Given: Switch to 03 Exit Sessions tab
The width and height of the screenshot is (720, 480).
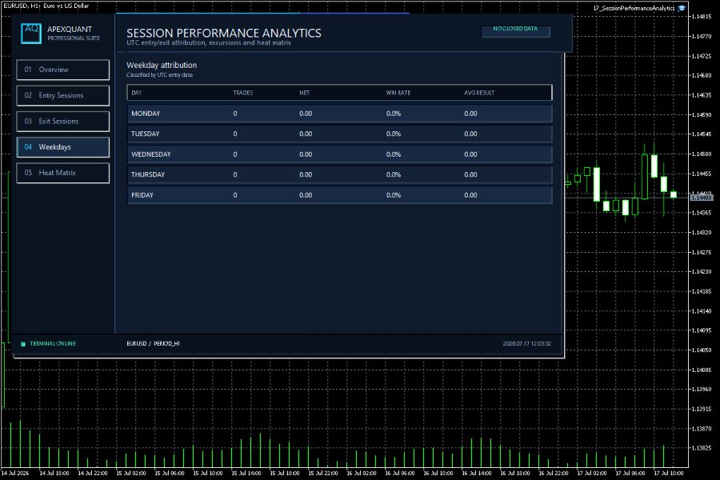Looking at the screenshot, I should tap(63, 122).
